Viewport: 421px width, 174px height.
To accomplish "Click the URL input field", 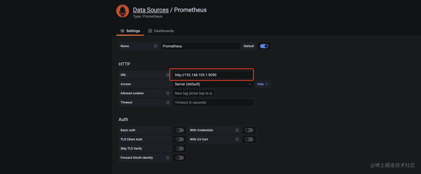I will tap(213, 75).
